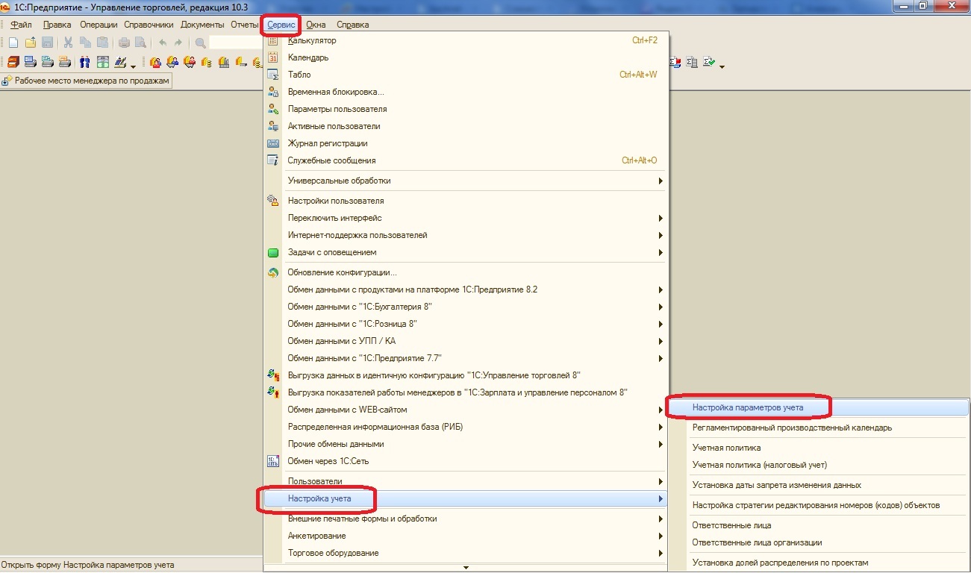This screenshot has width=971, height=573.
Task: Select Календарь menu entry
Action: click(466, 57)
